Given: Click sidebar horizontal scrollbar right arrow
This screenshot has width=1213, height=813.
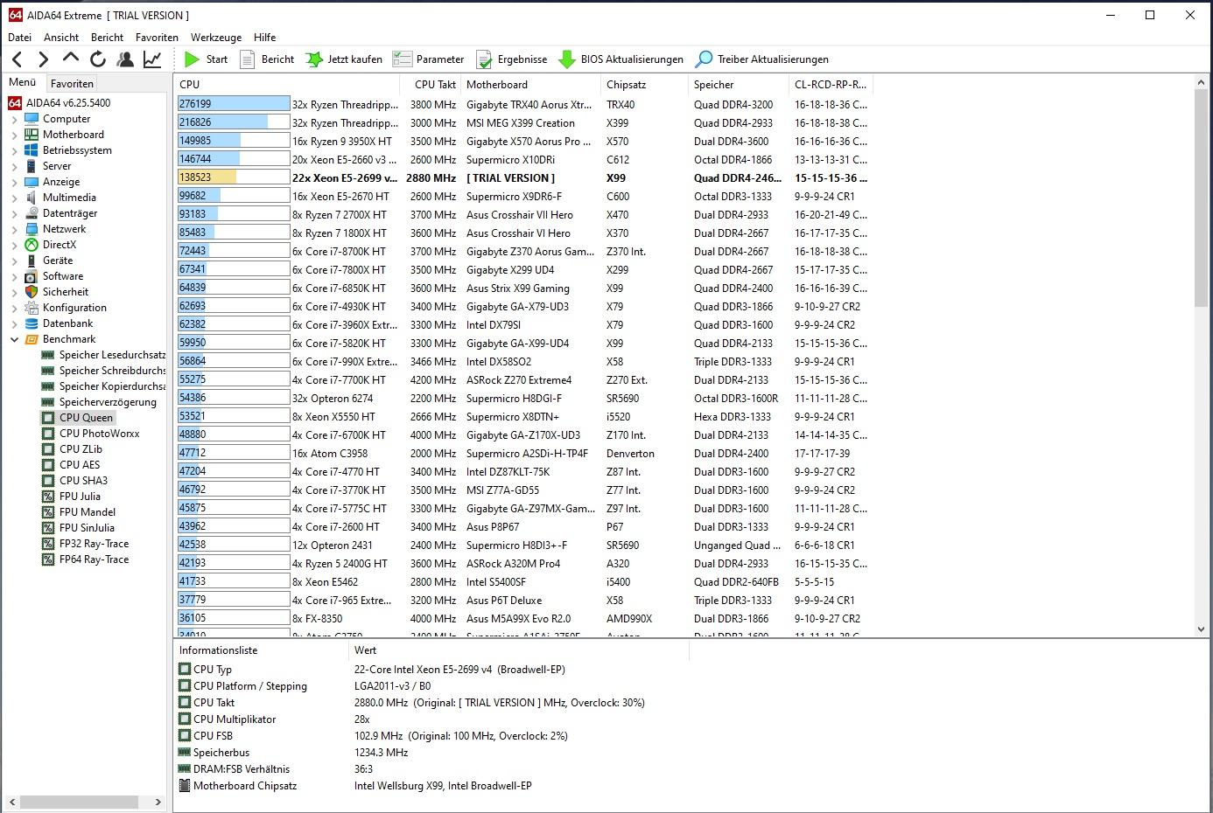Looking at the screenshot, I should (158, 802).
